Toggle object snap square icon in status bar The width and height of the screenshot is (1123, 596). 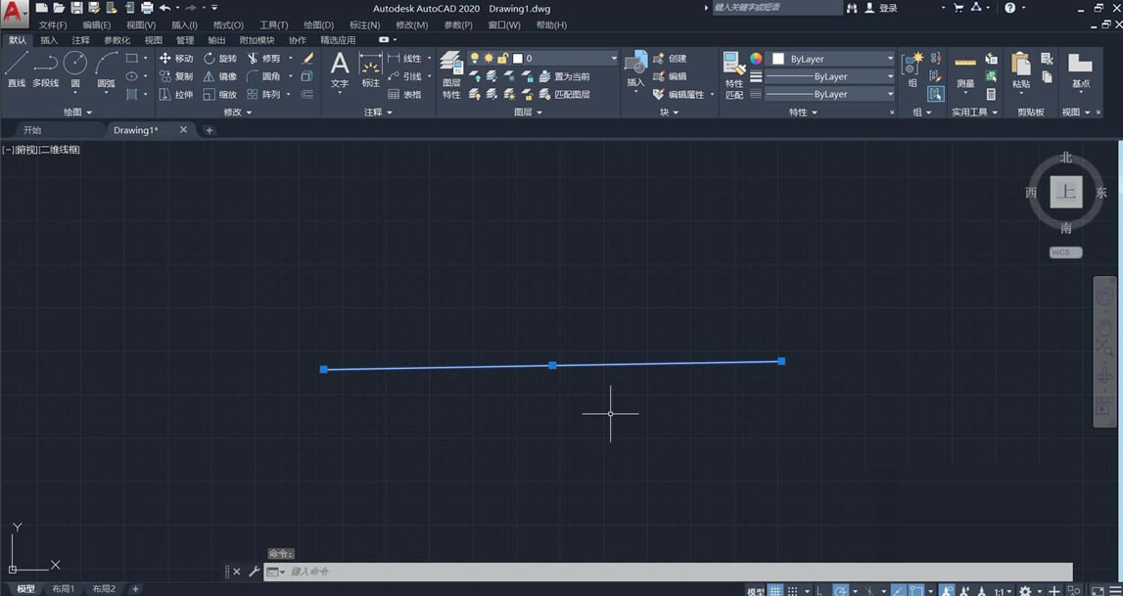pyautogui.click(x=916, y=591)
